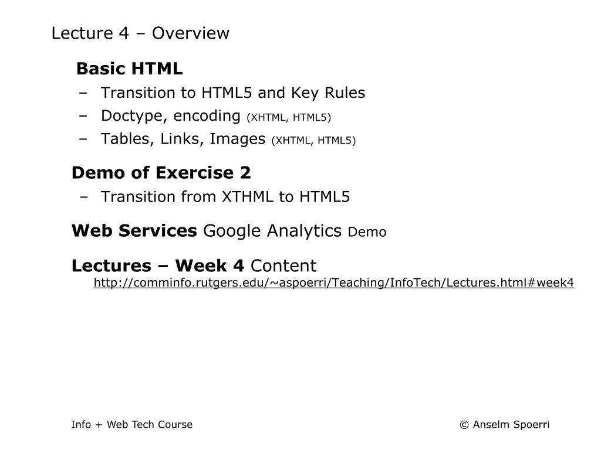The height and width of the screenshot is (450, 601).
Task: Click the dash bullet before 'Tables'
Action: coord(83,139)
